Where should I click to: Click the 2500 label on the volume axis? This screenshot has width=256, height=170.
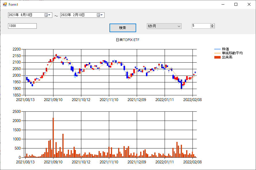[x=17, y=111]
